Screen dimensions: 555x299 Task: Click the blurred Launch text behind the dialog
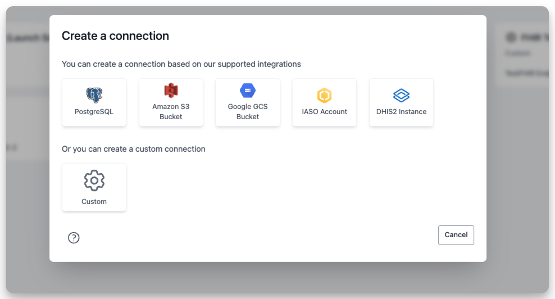(25, 38)
